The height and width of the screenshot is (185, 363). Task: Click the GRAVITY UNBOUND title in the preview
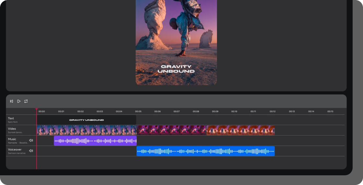pyautogui.click(x=176, y=69)
